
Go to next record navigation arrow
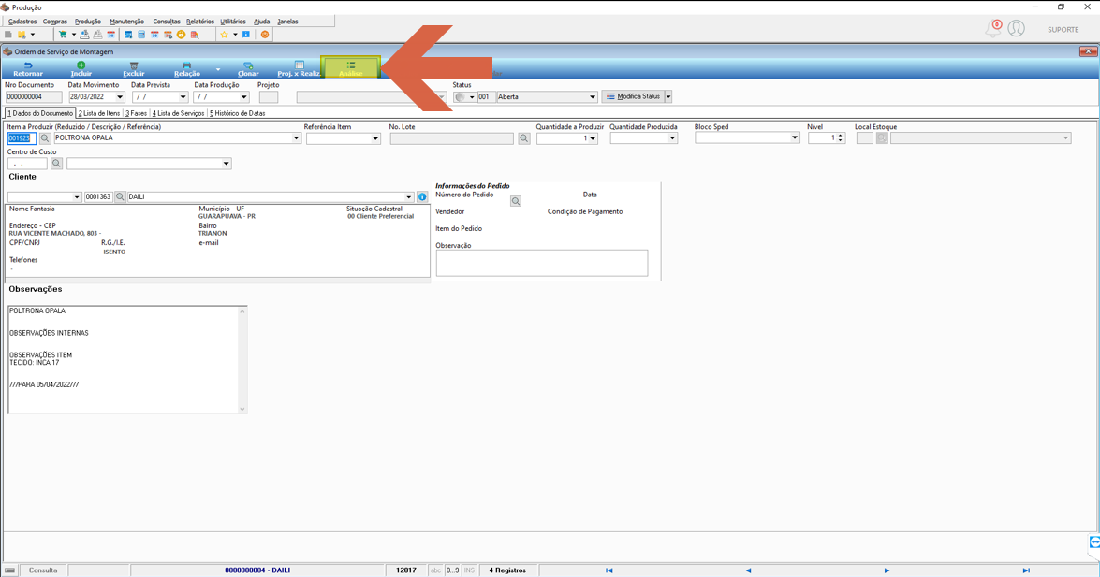887,570
